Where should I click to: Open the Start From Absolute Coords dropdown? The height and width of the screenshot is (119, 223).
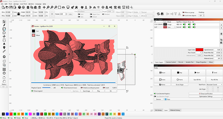point(214,85)
